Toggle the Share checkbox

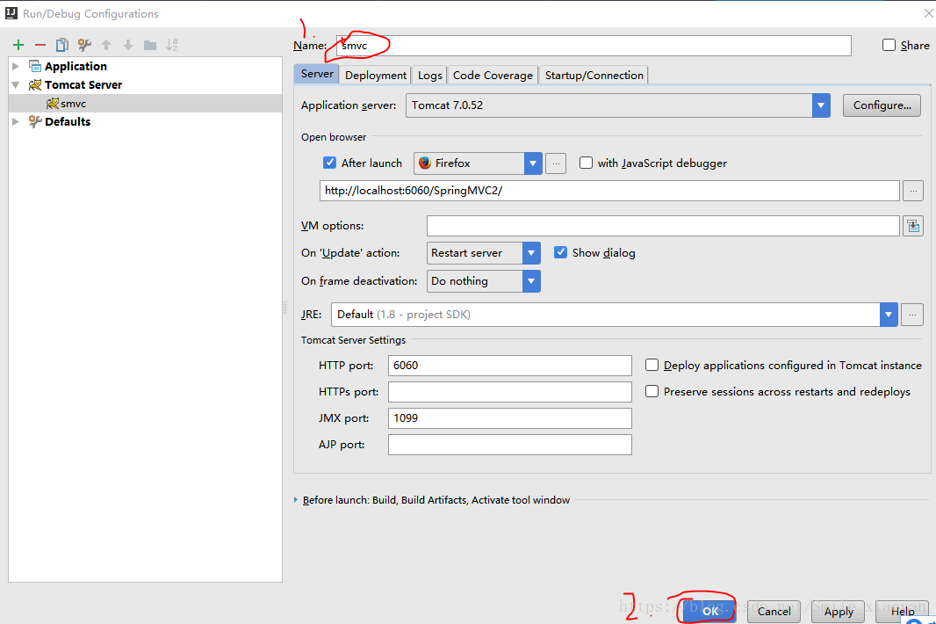tap(889, 45)
